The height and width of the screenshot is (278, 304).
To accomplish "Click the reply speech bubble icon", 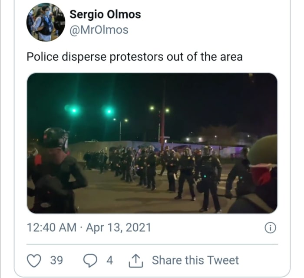I will pos(89,260).
